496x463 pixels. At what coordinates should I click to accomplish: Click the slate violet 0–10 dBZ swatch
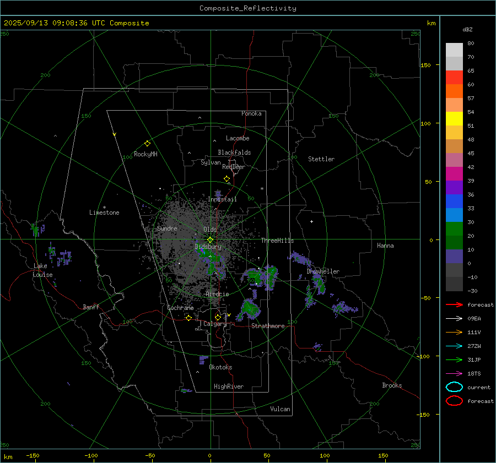click(x=454, y=257)
